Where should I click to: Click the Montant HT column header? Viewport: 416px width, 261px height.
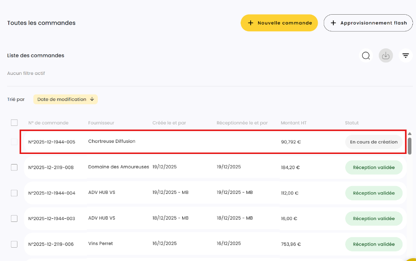point(293,123)
